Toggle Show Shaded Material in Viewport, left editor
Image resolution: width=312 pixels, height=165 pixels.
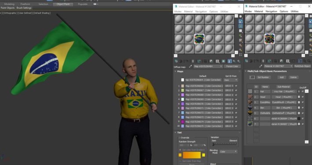(224, 61)
